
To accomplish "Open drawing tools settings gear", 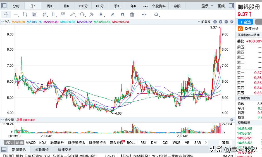I will coord(156,14).
